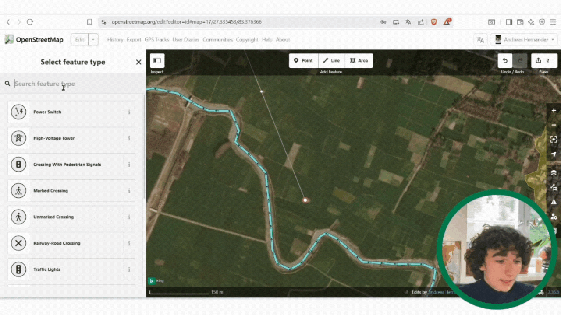Go back to the previous page

(x=8, y=22)
